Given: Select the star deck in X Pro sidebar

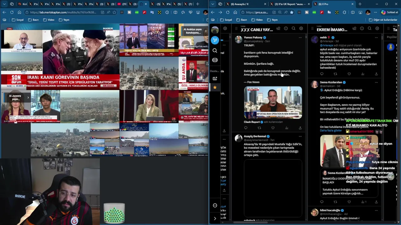Looking at the screenshot, I should click(215, 87).
